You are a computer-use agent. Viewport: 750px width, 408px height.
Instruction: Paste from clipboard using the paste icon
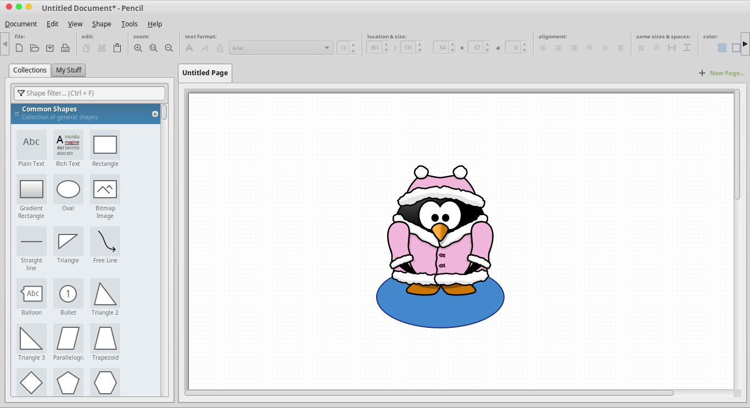117,48
